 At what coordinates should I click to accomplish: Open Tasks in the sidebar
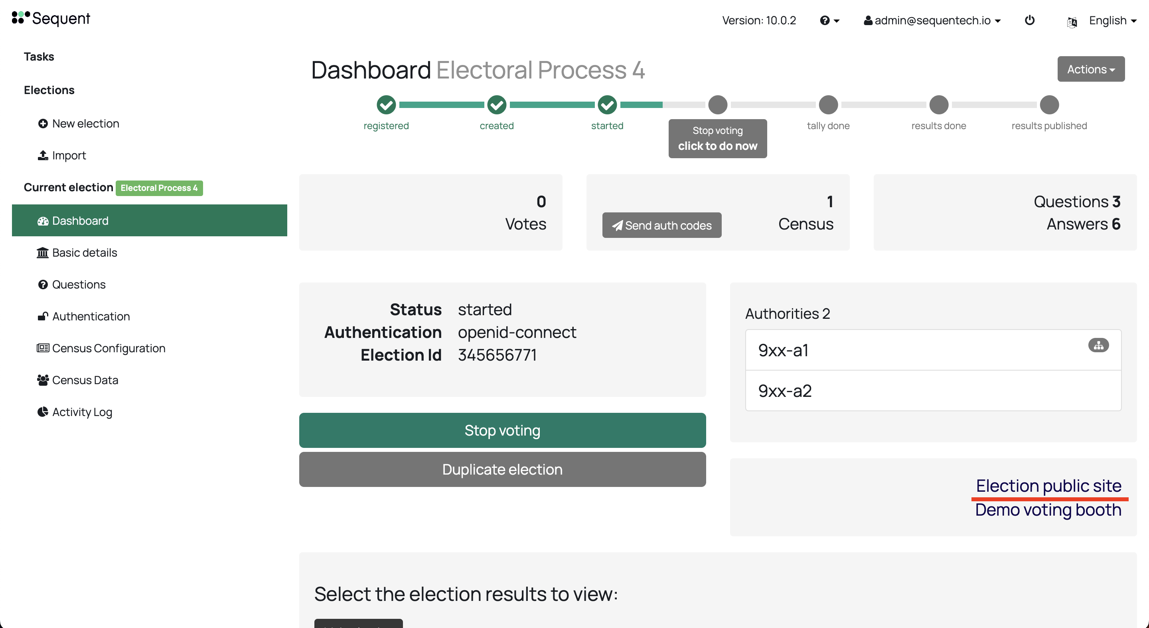coord(39,57)
